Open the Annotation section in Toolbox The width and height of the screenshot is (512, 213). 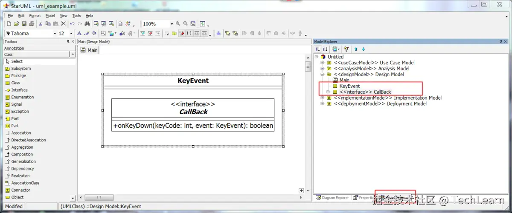point(40,48)
